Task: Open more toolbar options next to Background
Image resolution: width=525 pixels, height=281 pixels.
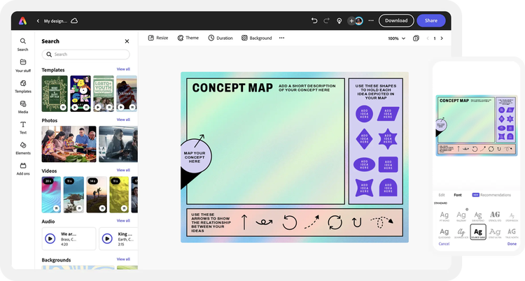Action: (281, 38)
